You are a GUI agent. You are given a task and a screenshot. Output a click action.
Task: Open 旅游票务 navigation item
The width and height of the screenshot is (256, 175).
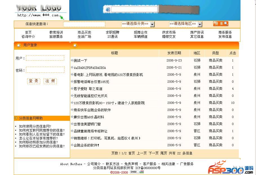tap(56, 36)
